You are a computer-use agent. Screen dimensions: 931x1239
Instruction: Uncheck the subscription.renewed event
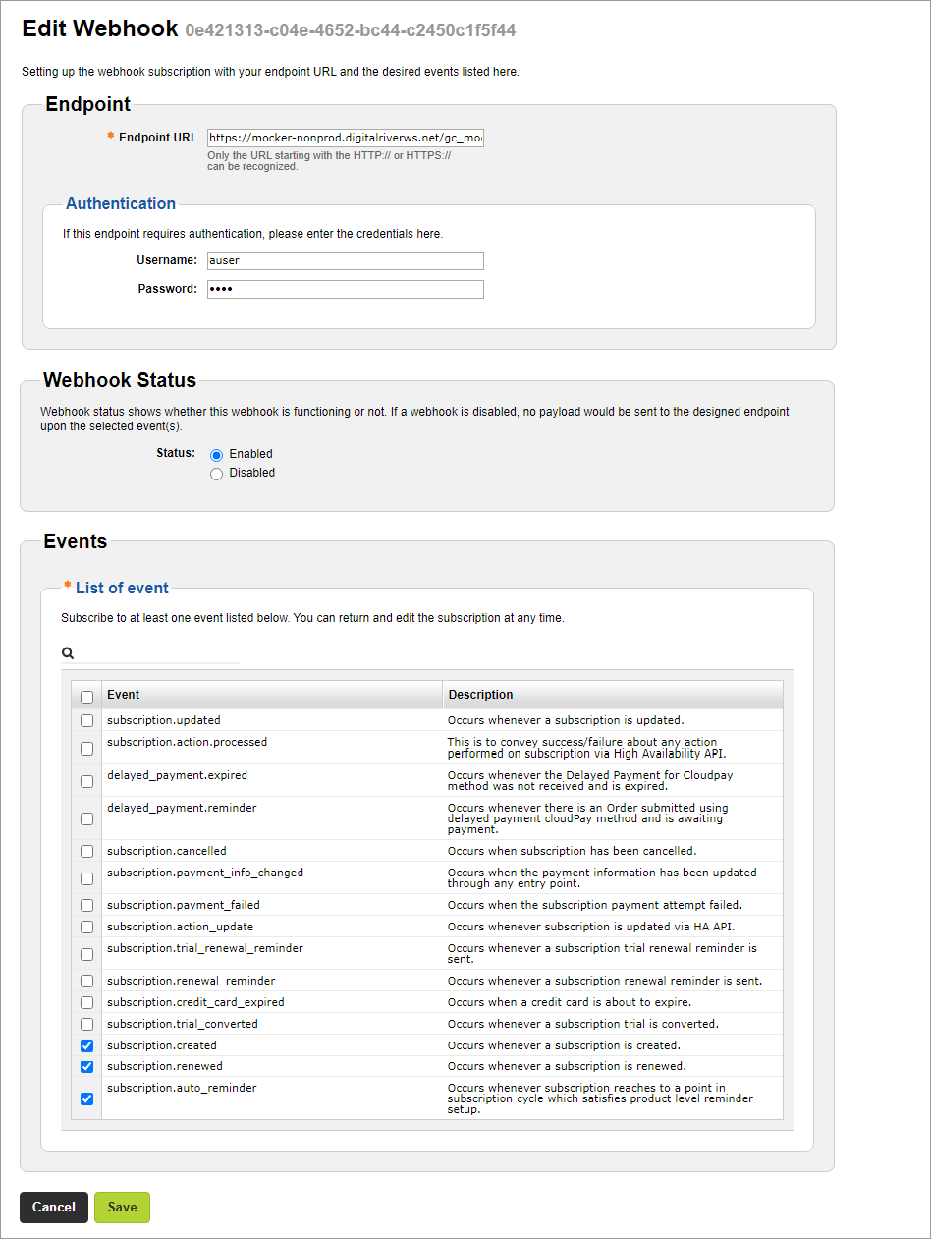[x=87, y=1066]
